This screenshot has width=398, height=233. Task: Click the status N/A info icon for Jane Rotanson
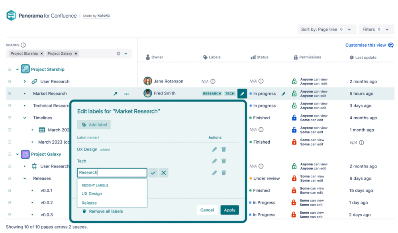click(261, 81)
